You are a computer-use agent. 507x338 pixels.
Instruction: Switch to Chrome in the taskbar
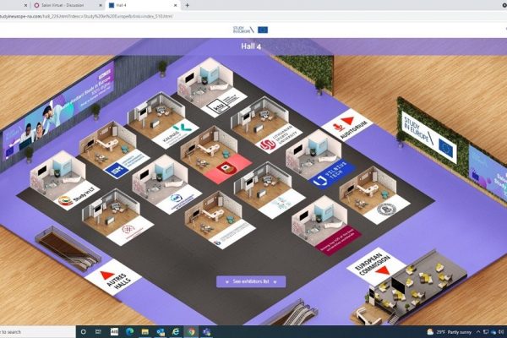pos(192,332)
